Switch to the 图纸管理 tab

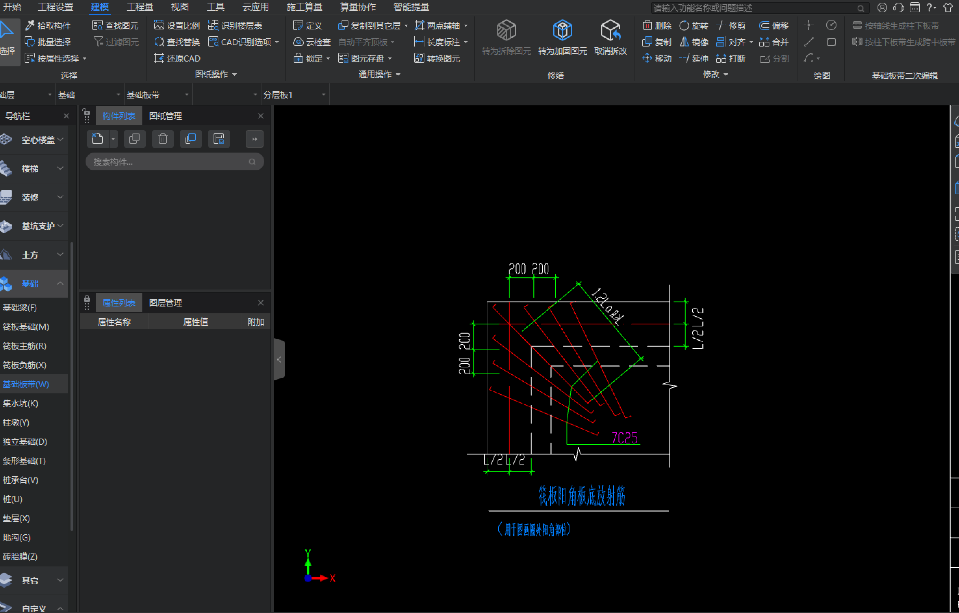165,116
